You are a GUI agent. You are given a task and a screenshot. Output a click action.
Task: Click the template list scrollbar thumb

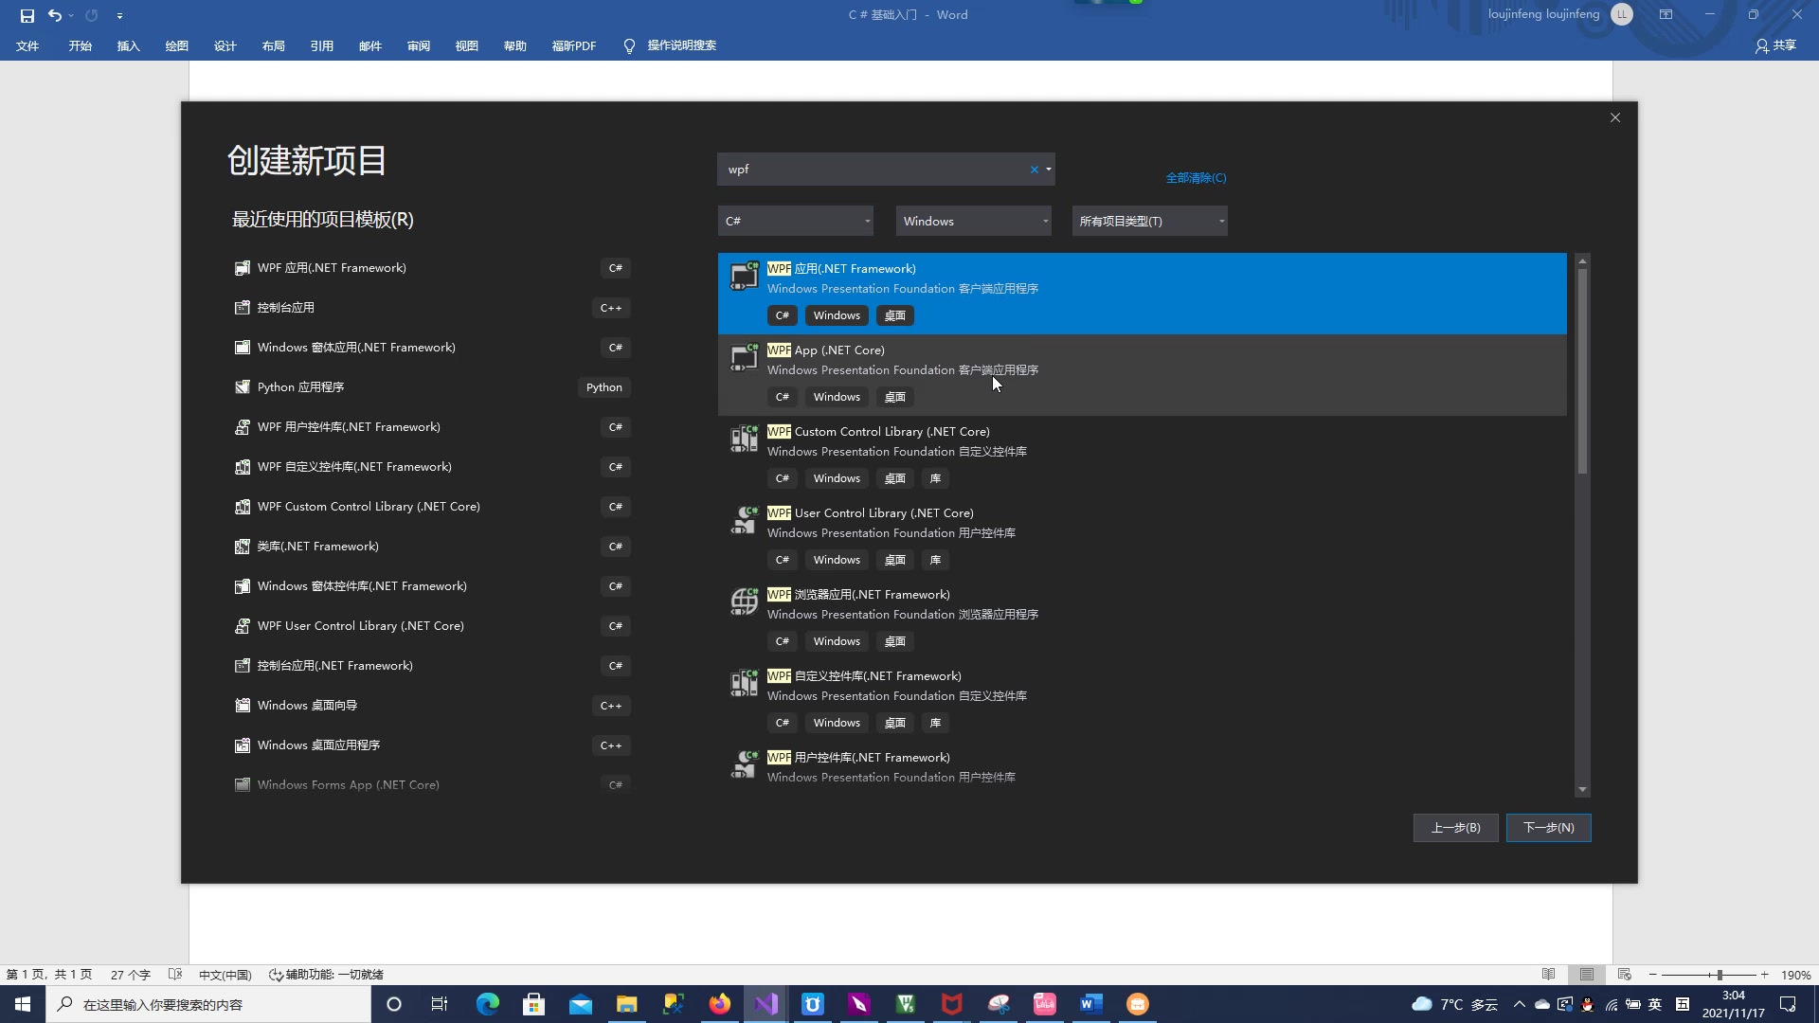[x=1582, y=371]
